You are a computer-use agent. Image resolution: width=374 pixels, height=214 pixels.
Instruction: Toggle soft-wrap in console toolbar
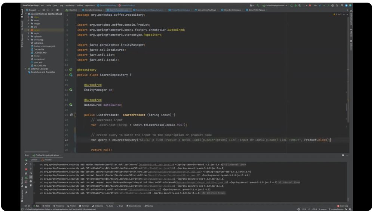(31, 173)
